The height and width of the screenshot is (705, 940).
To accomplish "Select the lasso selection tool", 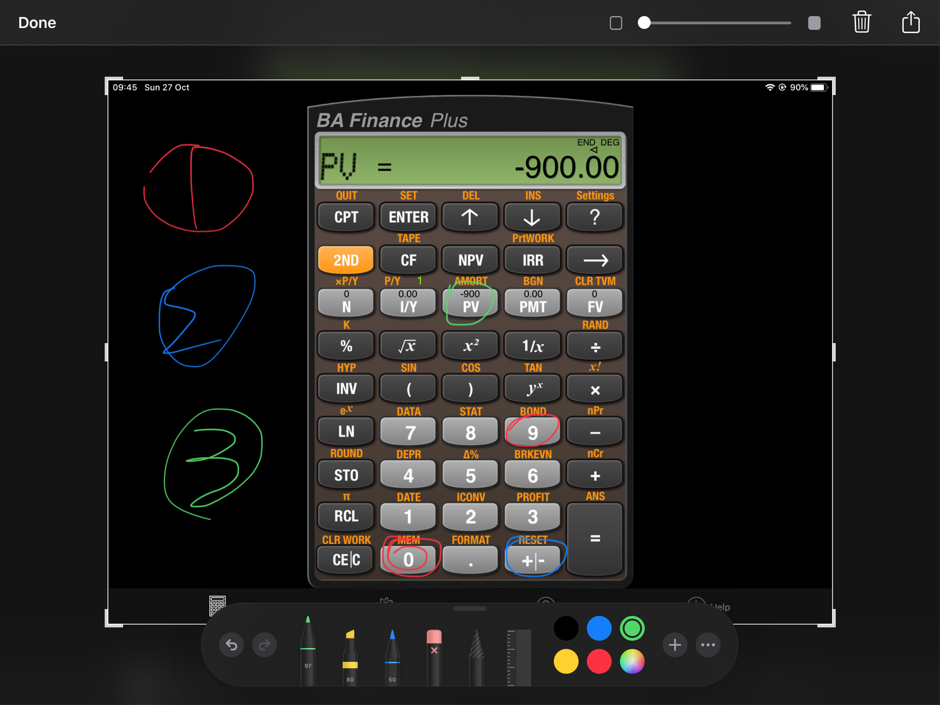I will pyautogui.click(x=476, y=657).
